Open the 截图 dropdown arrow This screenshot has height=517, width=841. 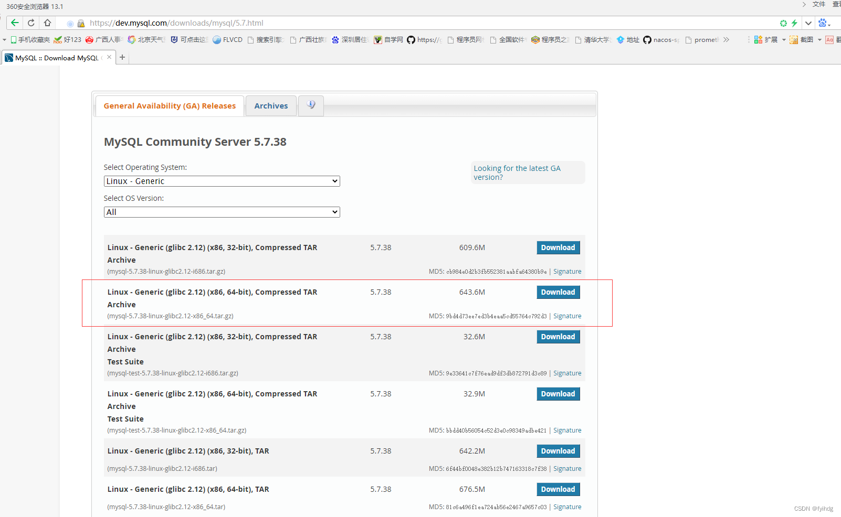click(819, 40)
